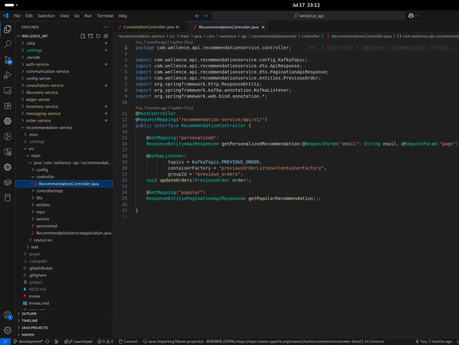
Task: Go forward with the navigation arrow
Action: (206, 16)
